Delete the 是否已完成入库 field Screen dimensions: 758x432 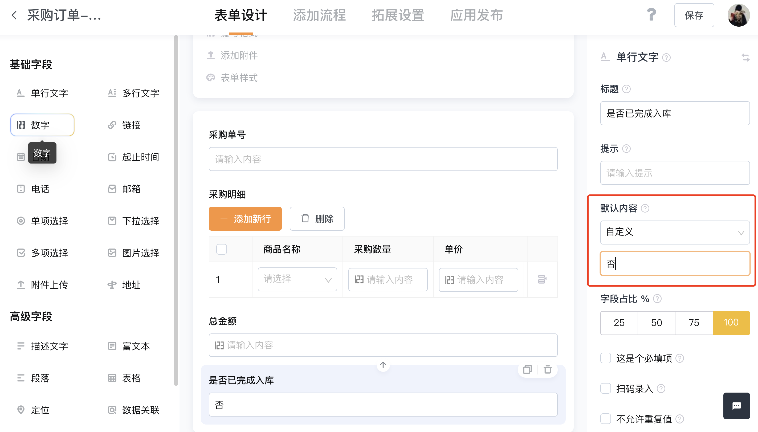point(548,369)
